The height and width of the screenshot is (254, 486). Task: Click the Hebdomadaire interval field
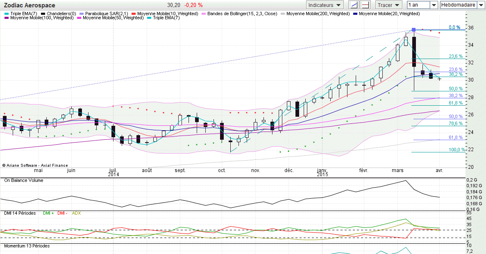(x=459, y=5)
